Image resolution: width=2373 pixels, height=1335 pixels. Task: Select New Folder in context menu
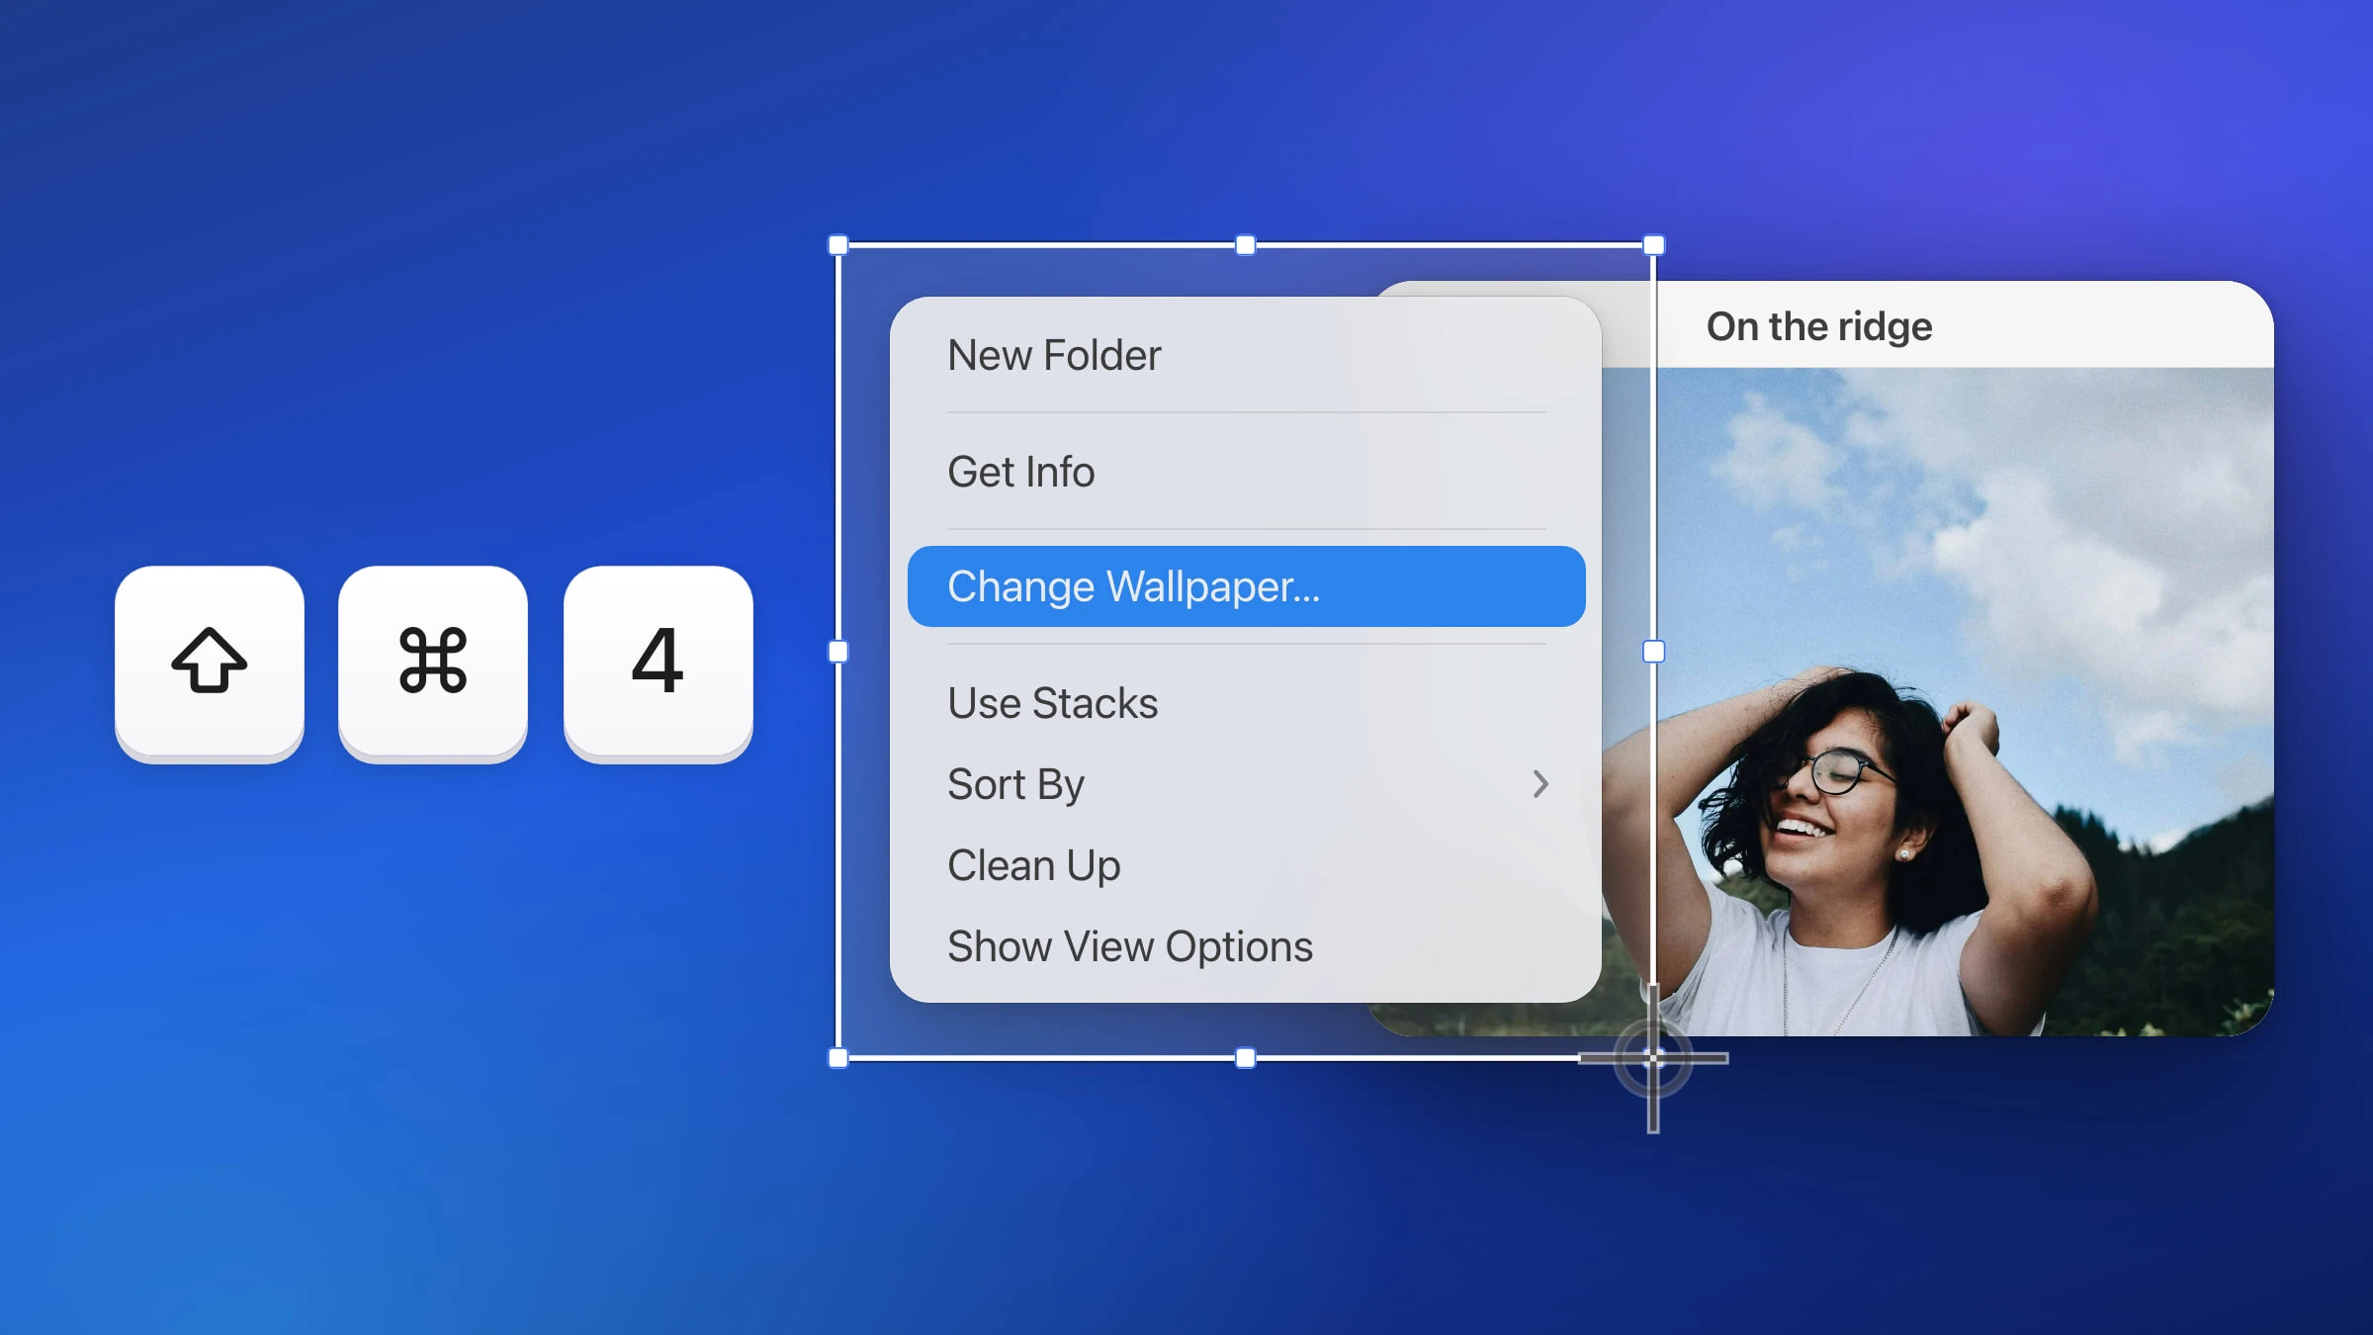[1246, 355]
